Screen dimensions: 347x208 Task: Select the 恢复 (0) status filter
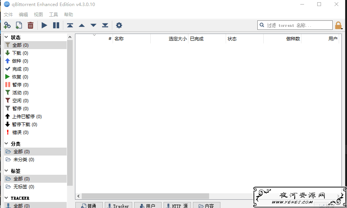(x=35, y=77)
